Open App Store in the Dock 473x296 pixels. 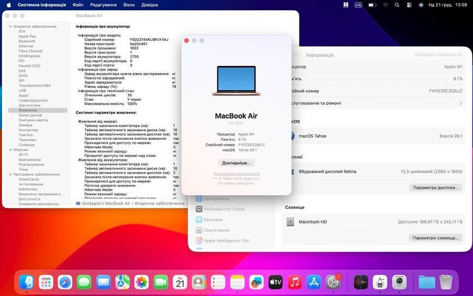point(314,283)
